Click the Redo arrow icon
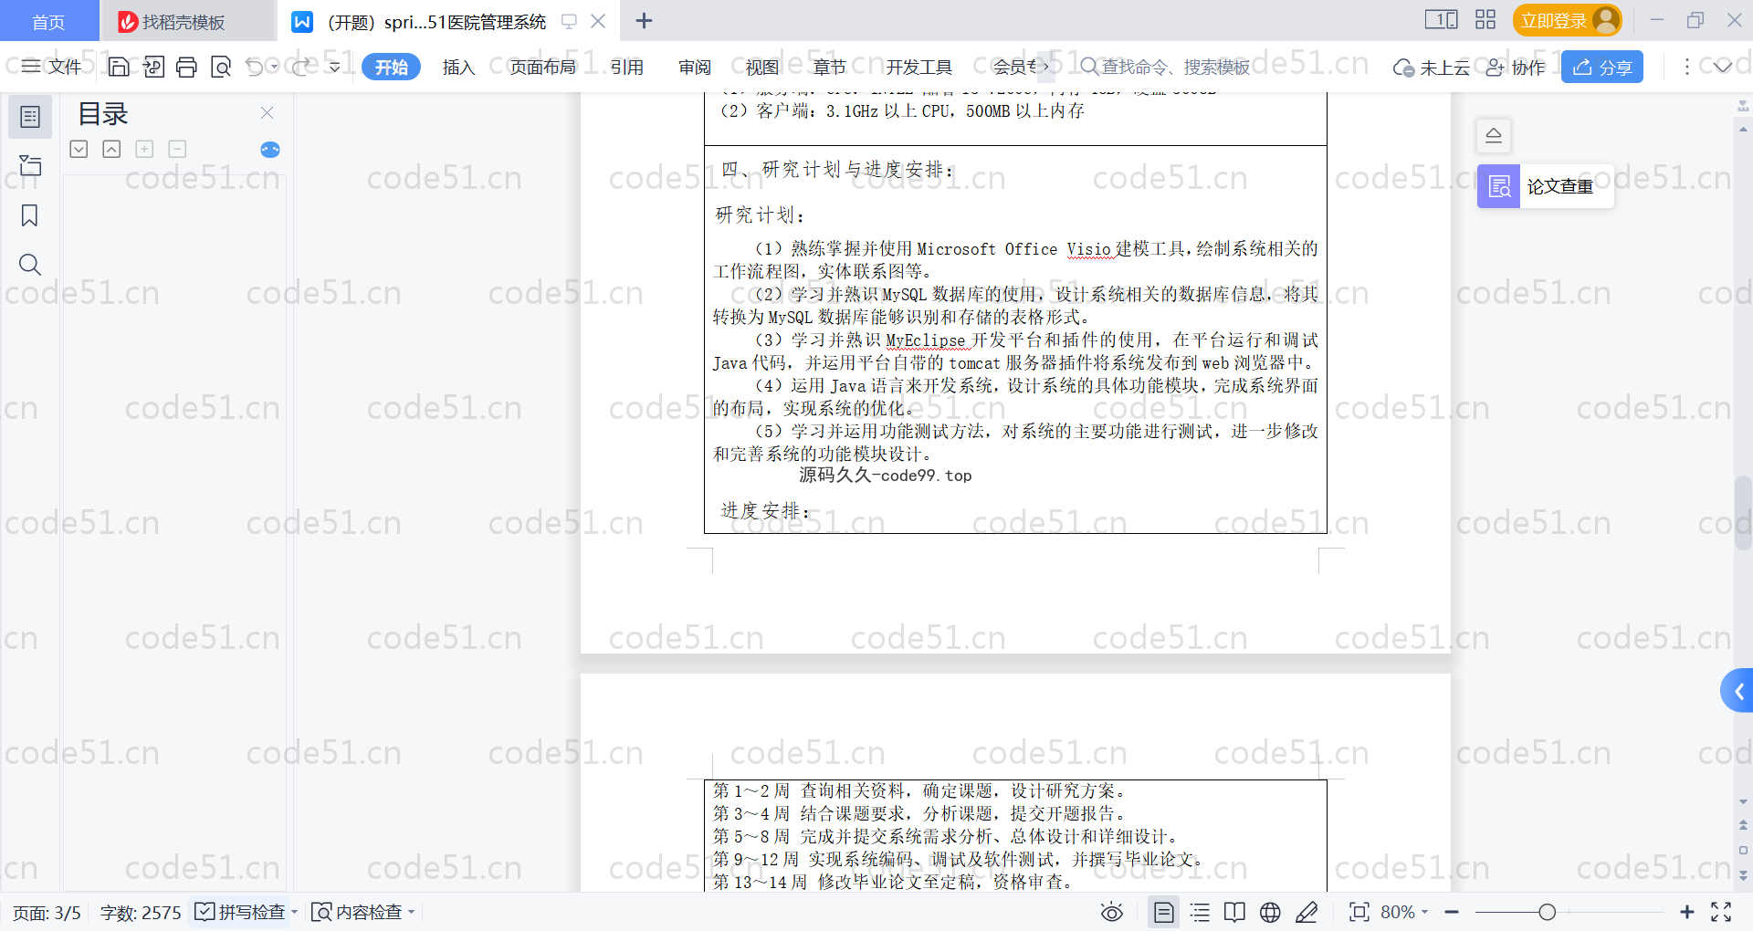Image resolution: width=1753 pixels, height=931 pixels. (302, 67)
